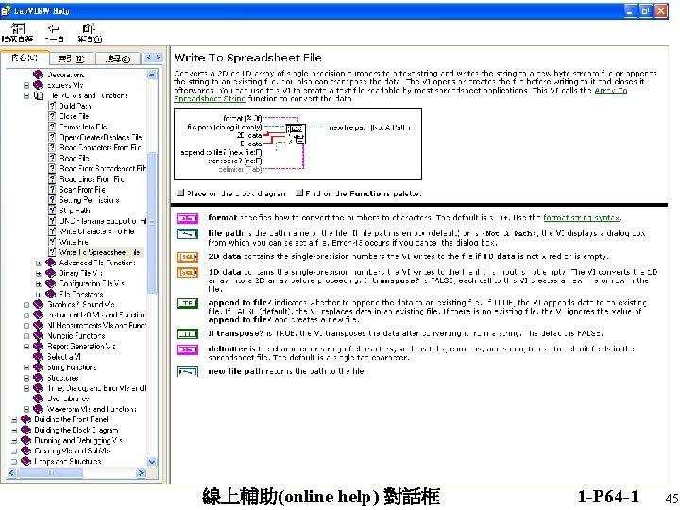
Task: Expand the Configuration File VIs node
Action: click(x=39, y=283)
